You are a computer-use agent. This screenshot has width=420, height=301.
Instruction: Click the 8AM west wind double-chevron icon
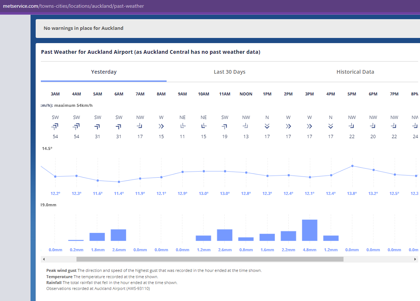(161, 126)
